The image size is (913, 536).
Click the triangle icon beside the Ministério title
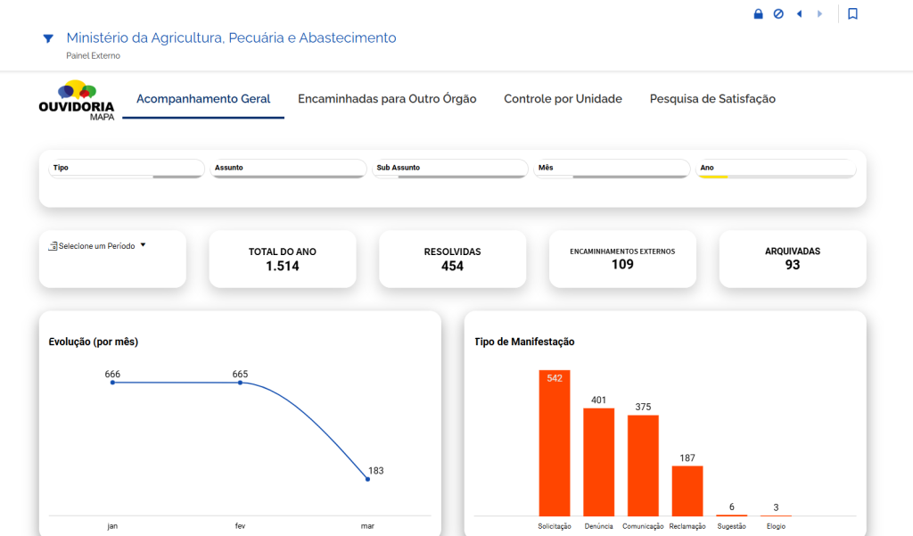[48, 38]
